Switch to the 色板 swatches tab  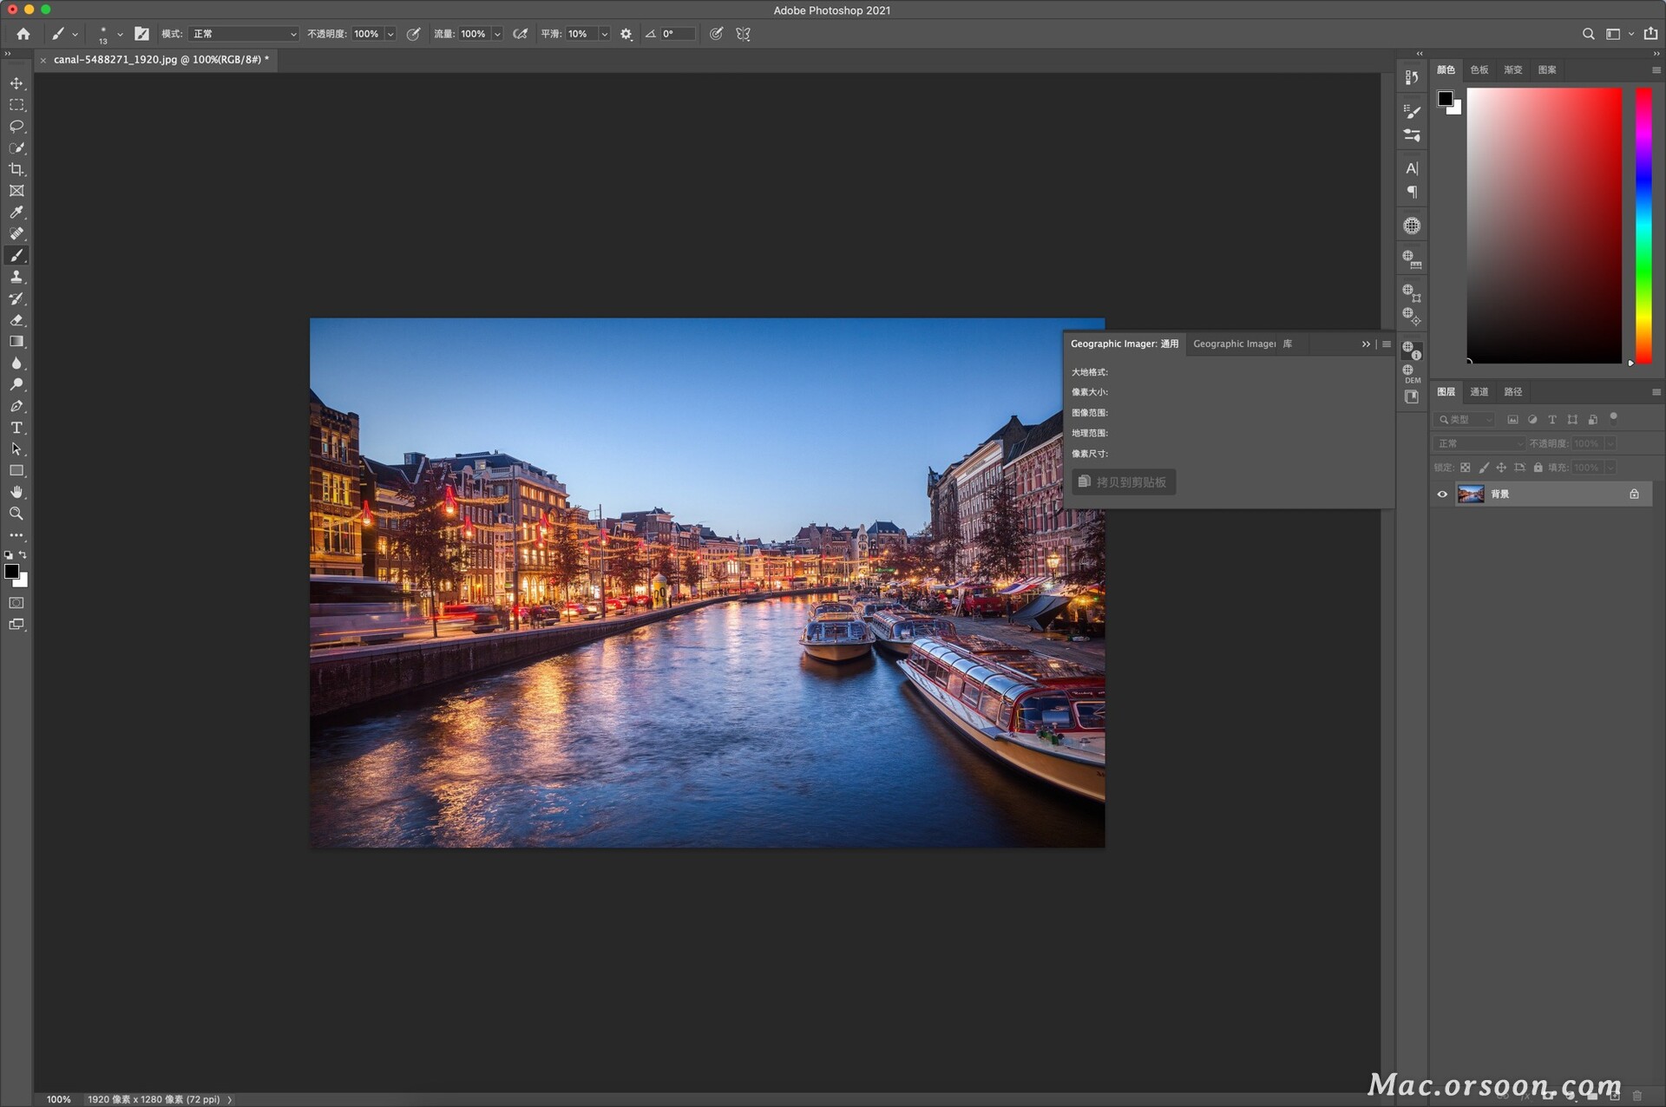(x=1479, y=70)
